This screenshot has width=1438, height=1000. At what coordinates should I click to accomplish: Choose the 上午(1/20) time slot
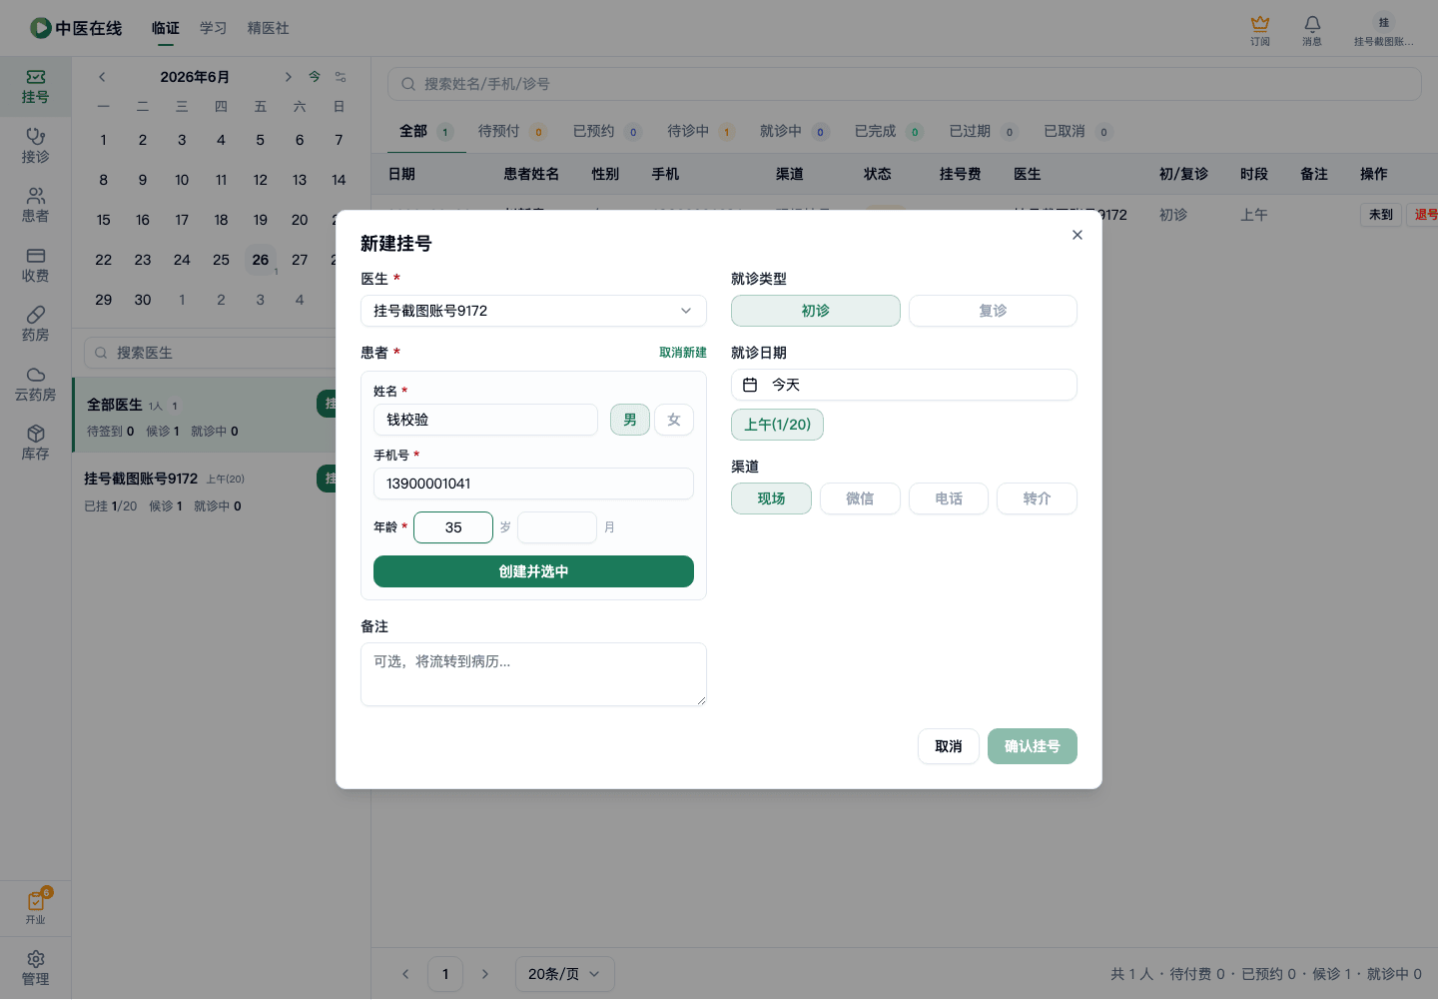(x=777, y=425)
